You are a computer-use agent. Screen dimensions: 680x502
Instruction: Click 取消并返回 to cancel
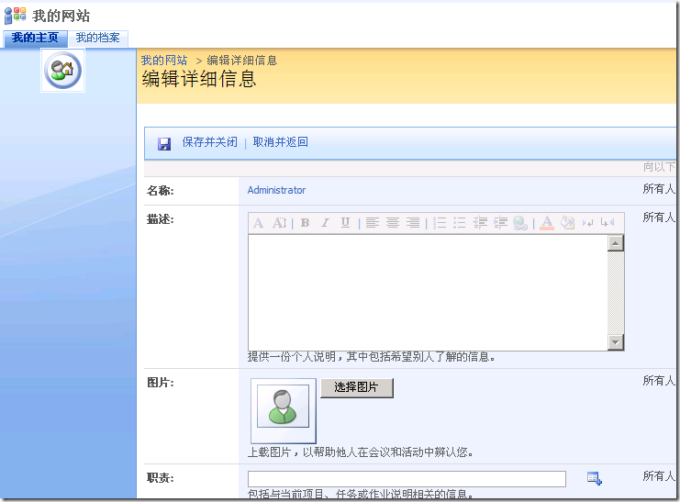click(281, 142)
